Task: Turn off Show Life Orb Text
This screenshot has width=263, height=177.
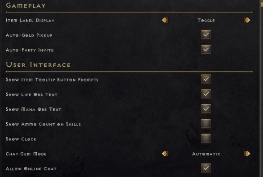Action: click(x=206, y=94)
